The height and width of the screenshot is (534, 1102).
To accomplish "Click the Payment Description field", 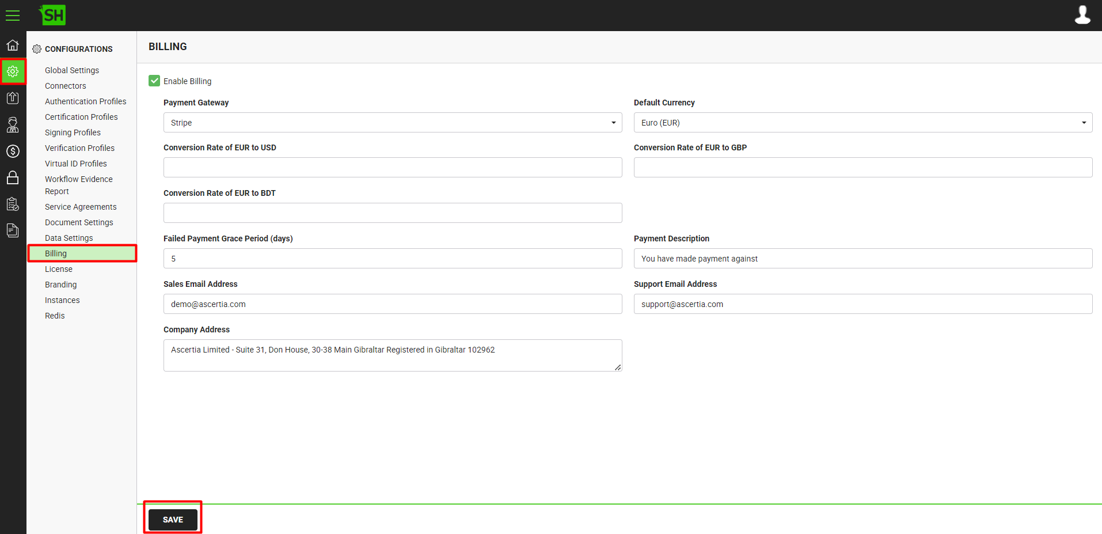I will click(863, 258).
